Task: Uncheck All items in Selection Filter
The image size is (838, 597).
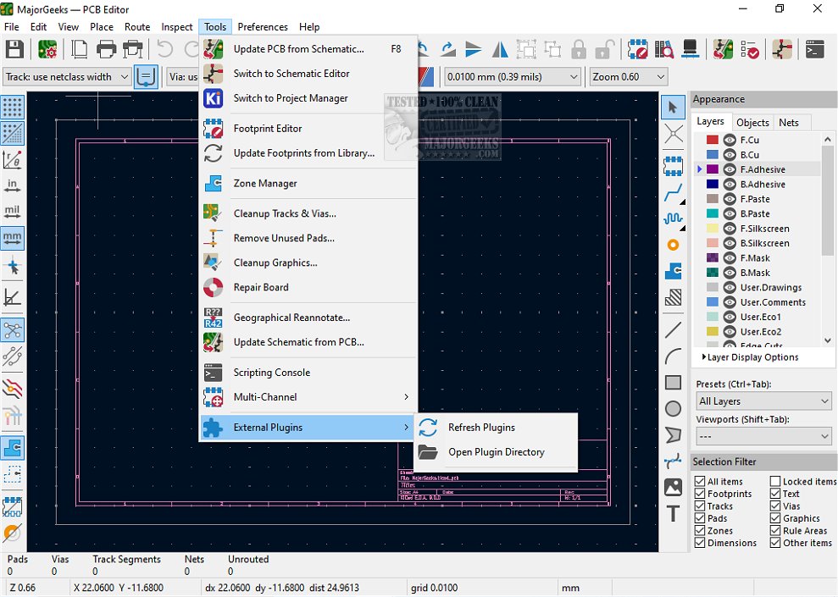Action: tap(700, 481)
